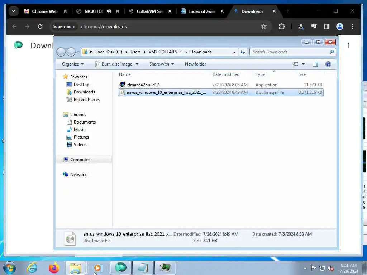The image size is (367, 275).
Task: Open Chrome Labs flask icon
Action: click(x=301, y=26)
